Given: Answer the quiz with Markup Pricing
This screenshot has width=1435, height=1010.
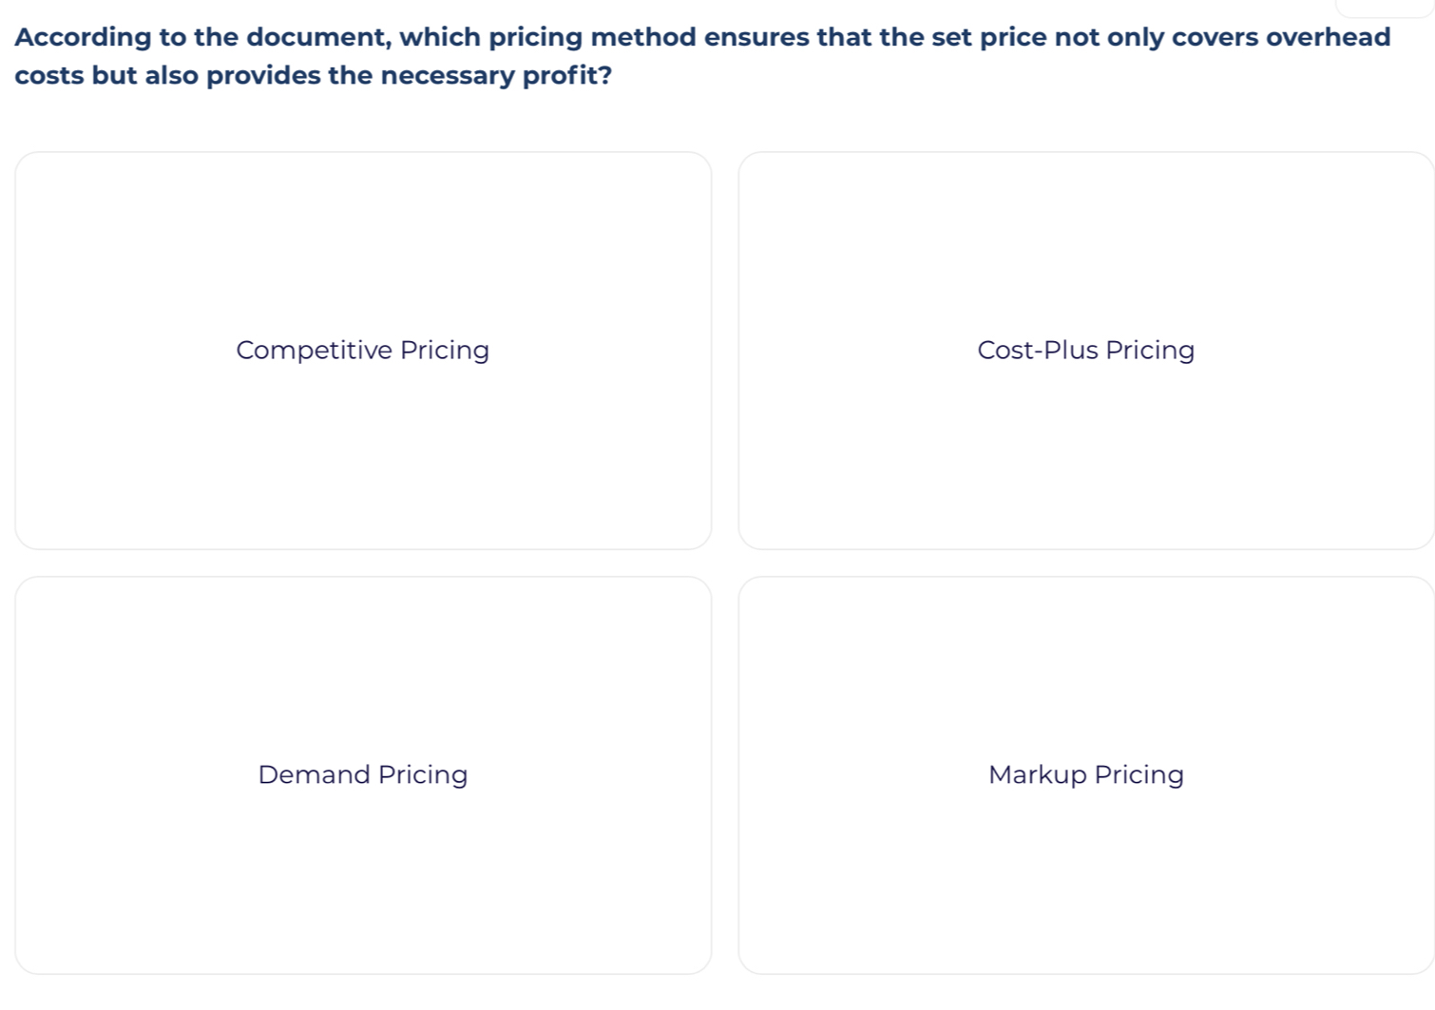Looking at the screenshot, I should (x=1085, y=855).
